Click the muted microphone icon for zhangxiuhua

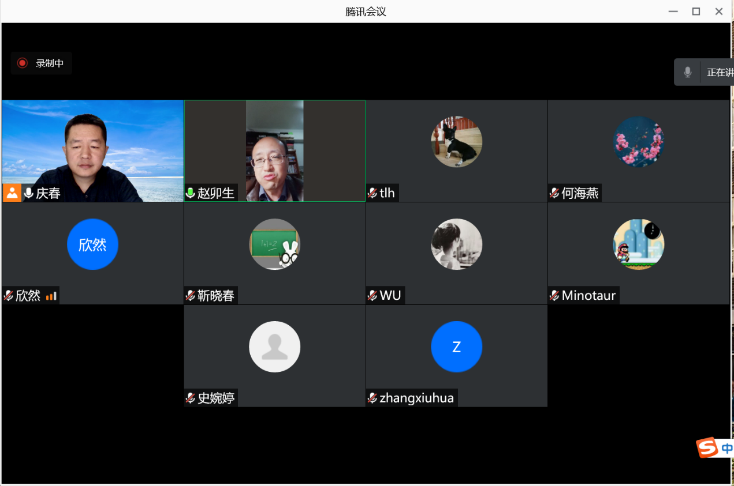[x=372, y=398]
